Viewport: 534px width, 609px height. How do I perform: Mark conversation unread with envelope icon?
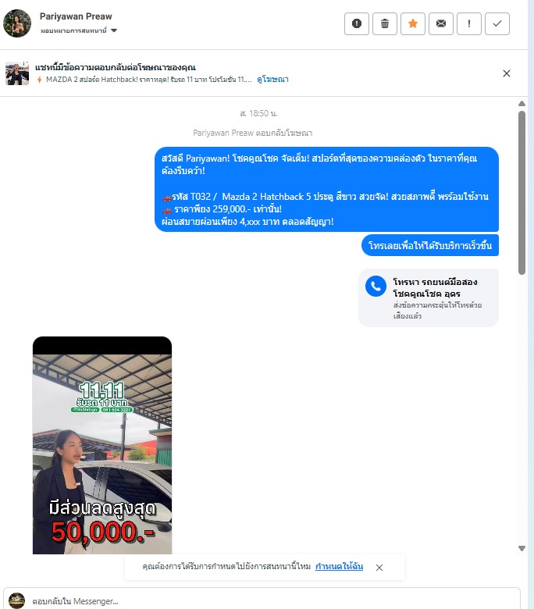click(x=441, y=23)
